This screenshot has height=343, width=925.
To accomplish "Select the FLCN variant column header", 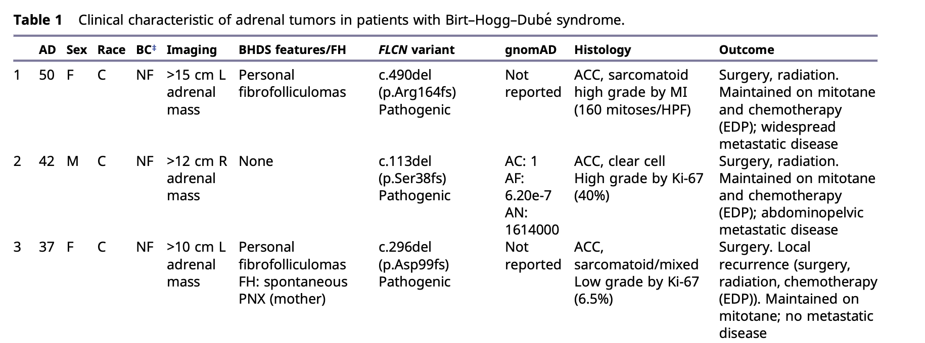I will tap(417, 50).
